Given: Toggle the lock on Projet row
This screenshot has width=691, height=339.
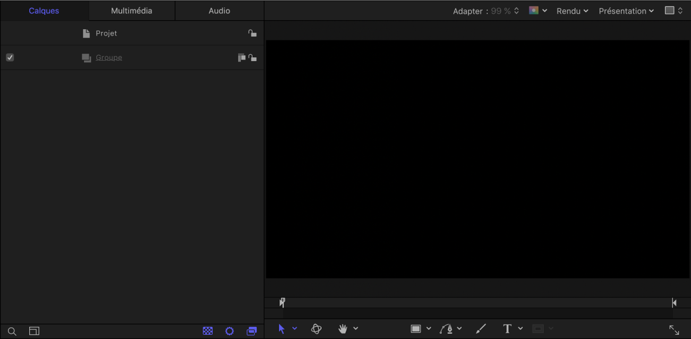Looking at the screenshot, I should click(252, 33).
